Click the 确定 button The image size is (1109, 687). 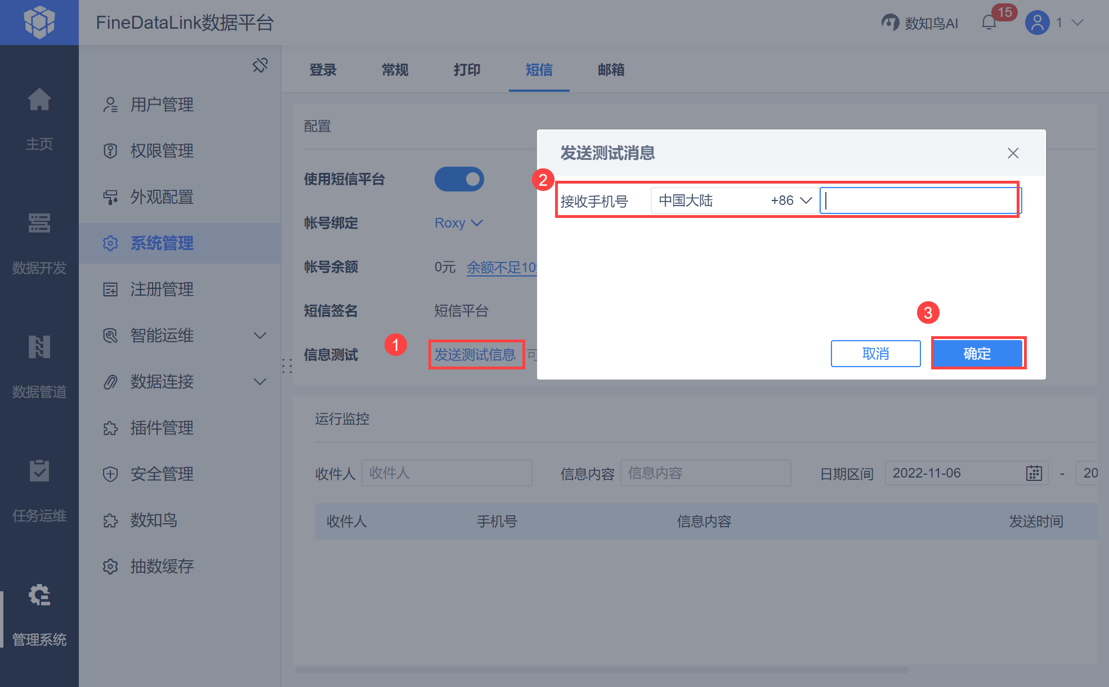click(977, 354)
